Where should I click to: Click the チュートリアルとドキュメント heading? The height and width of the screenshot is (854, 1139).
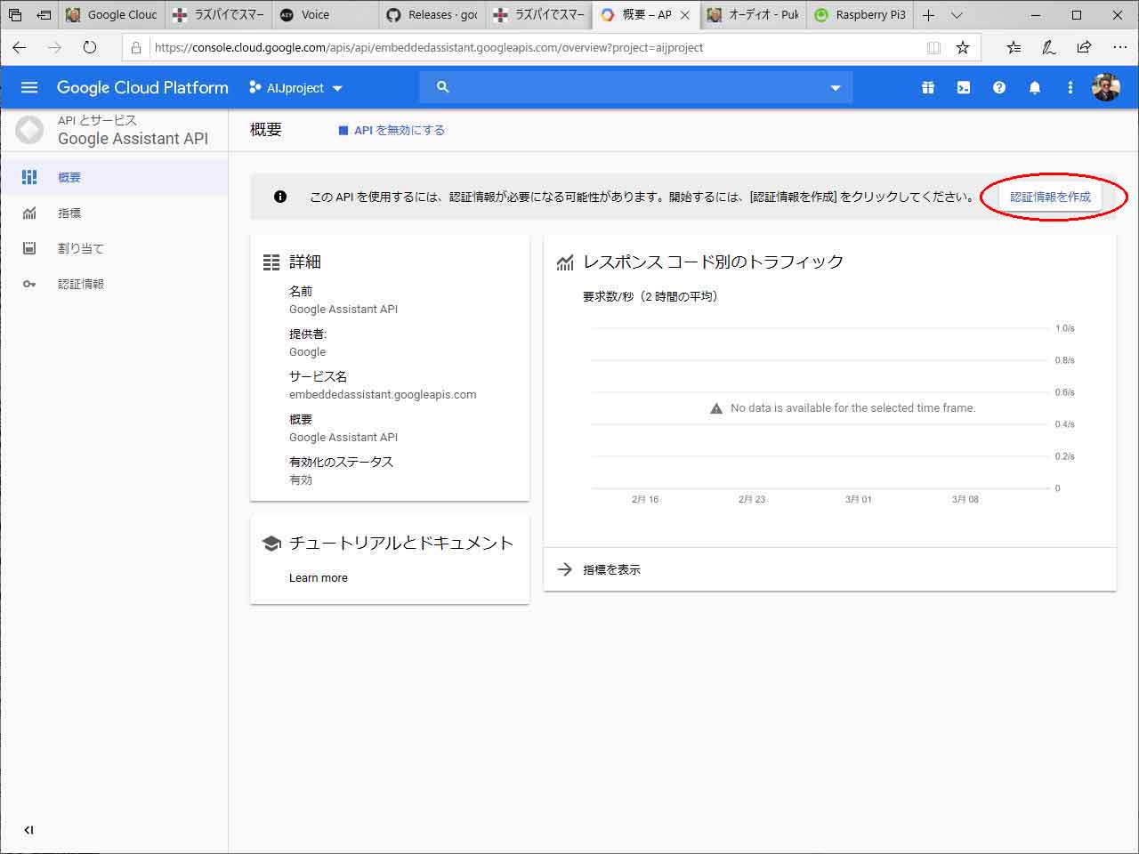(401, 543)
